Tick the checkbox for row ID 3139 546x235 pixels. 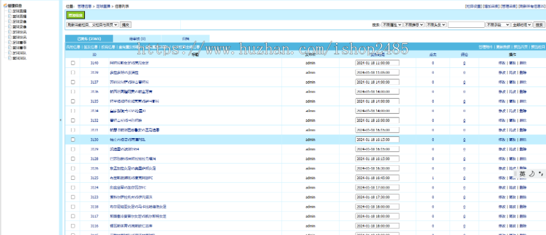73,73
